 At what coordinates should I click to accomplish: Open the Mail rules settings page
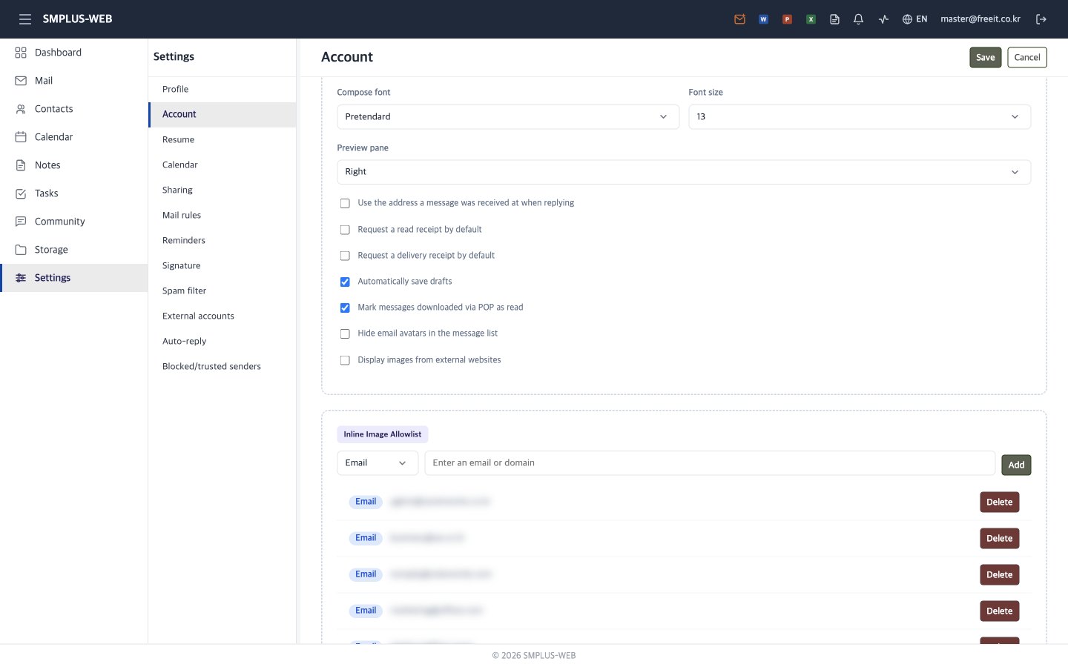tap(222, 215)
